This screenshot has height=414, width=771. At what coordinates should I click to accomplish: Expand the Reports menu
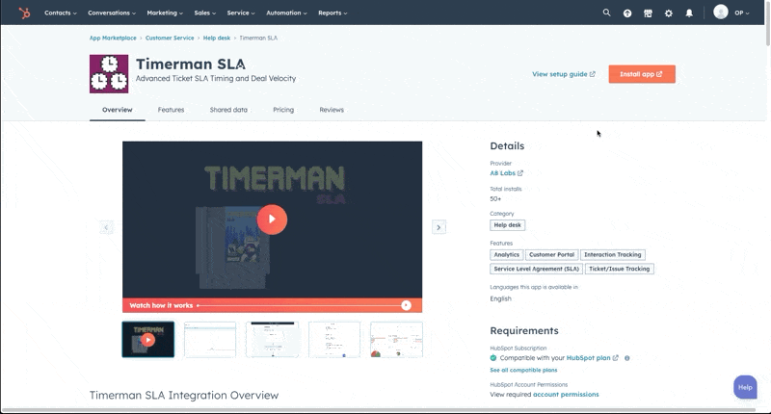point(332,13)
